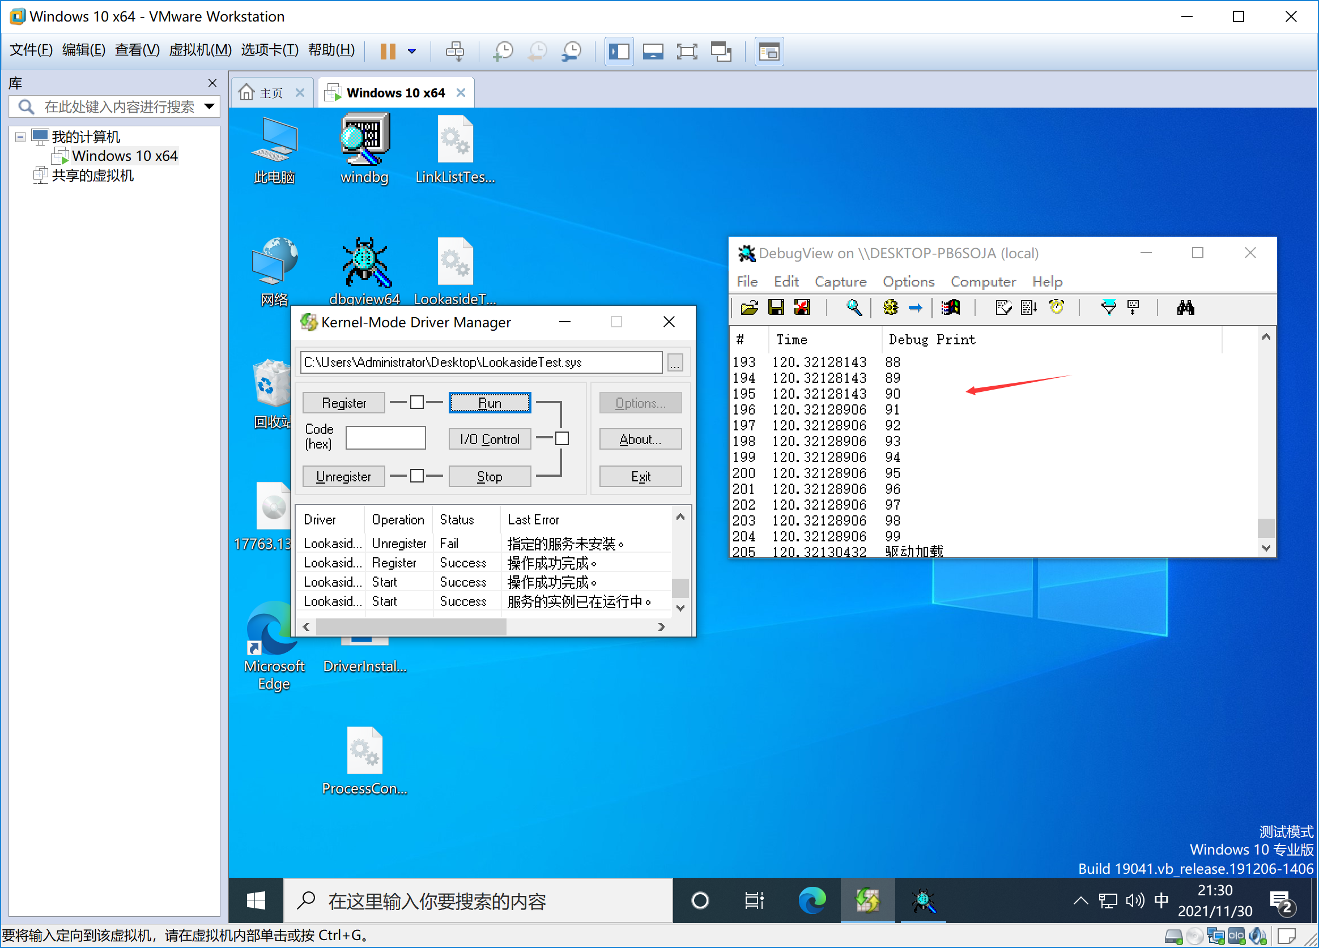1319x948 pixels.
Task: Click the Run button in Kernel-Mode Driver Manager
Action: pyautogui.click(x=489, y=402)
